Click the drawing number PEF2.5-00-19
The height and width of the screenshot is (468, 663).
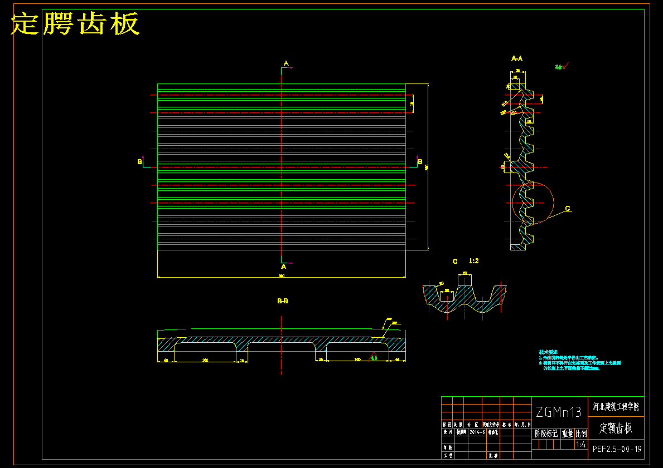(617, 449)
